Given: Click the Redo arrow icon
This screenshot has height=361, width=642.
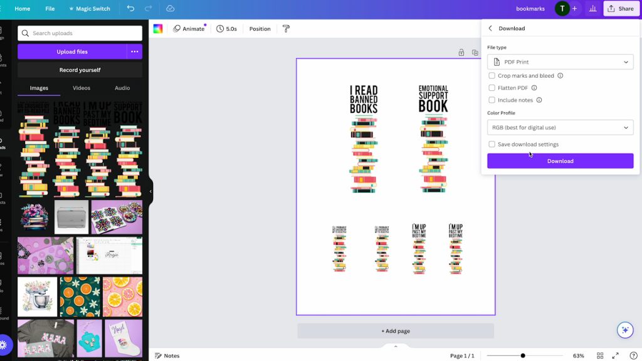Looking at the screenshot, I should coord(148,9).
